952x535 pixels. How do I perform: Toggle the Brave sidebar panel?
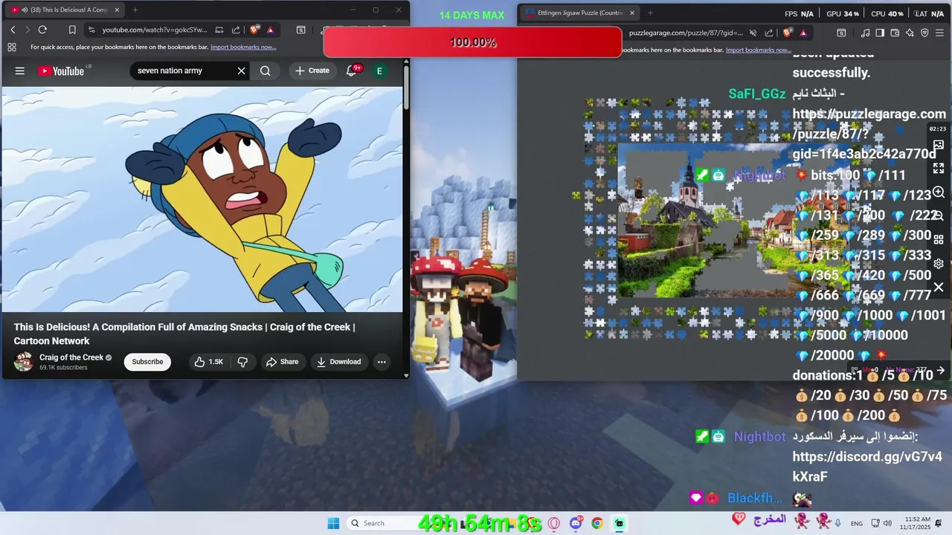click(x=880, y=33)
